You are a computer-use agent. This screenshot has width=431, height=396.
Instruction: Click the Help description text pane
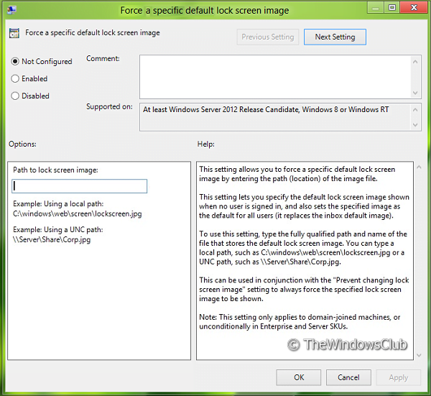[x=305, y=260]
